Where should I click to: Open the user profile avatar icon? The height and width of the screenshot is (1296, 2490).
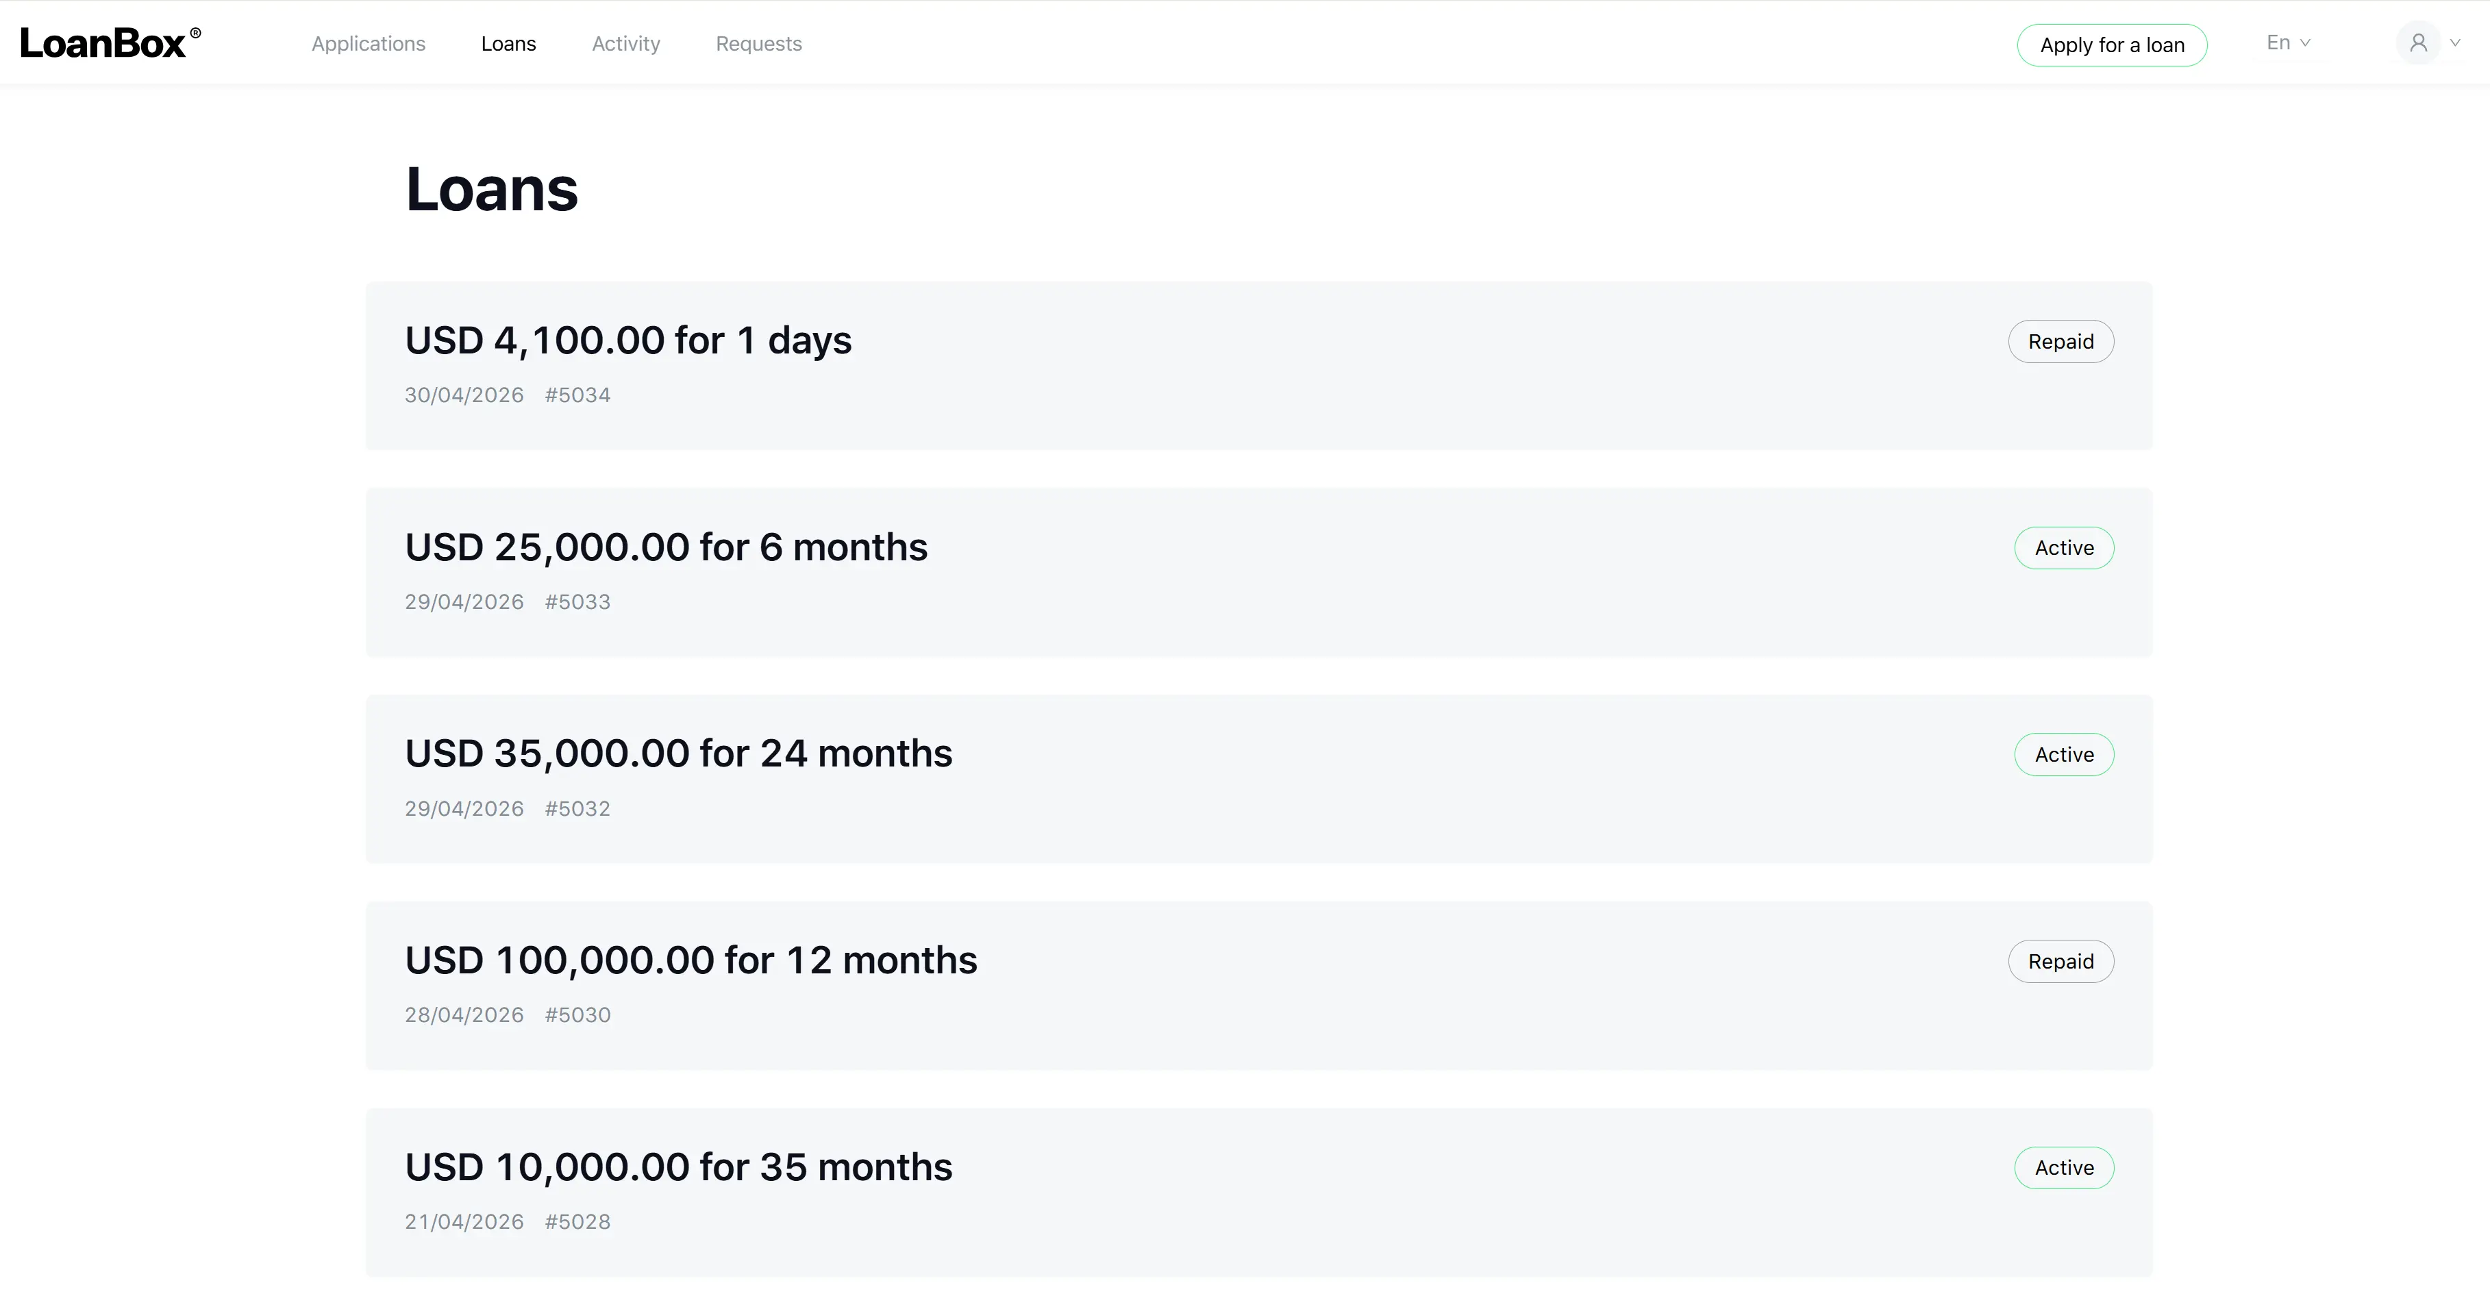2419,43
